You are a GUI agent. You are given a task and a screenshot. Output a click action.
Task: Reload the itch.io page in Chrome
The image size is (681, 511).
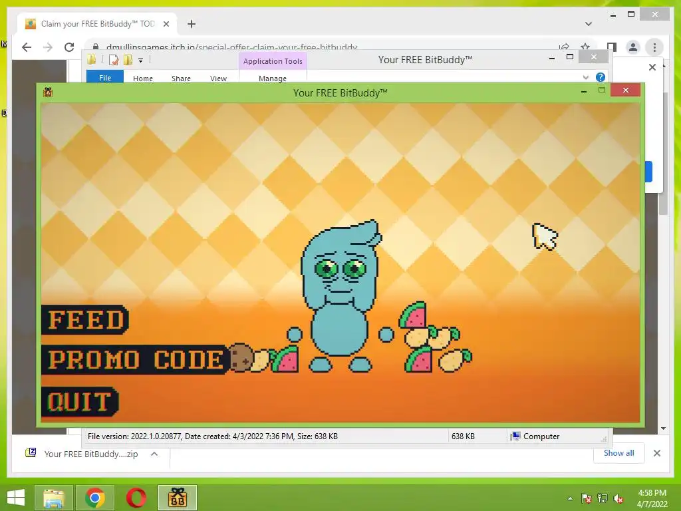click(69, 47)
